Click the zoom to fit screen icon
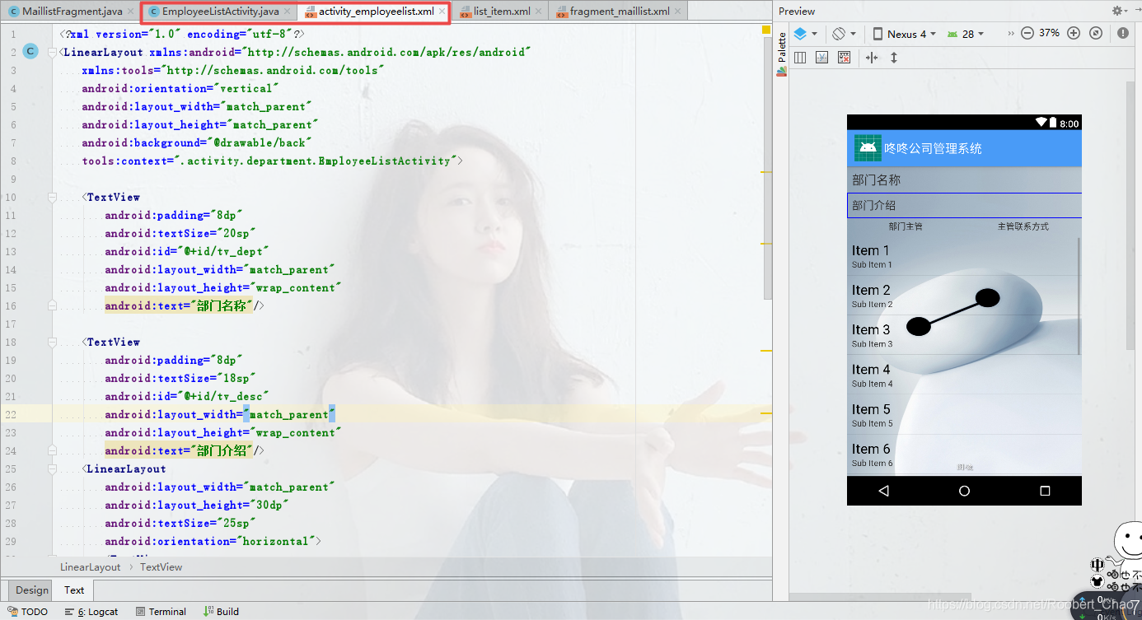 point(1096,34)
